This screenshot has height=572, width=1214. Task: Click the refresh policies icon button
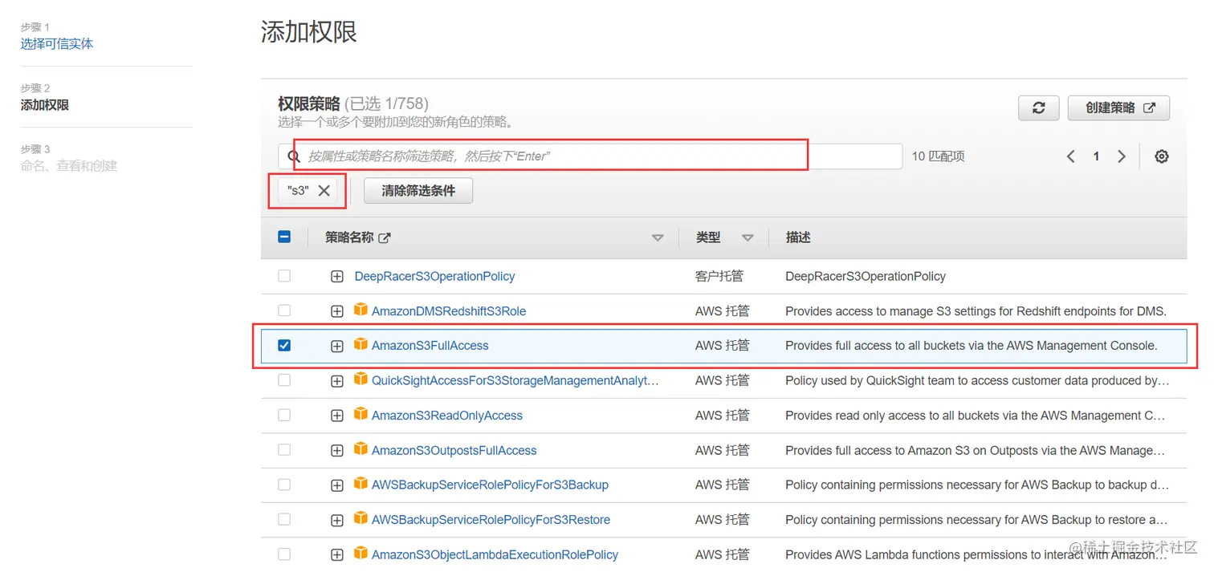coord(1038,108)
